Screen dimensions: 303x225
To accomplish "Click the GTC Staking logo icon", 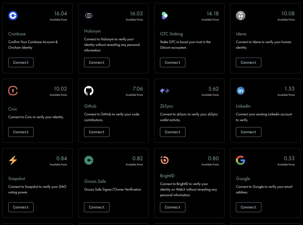I will [164, 15].
